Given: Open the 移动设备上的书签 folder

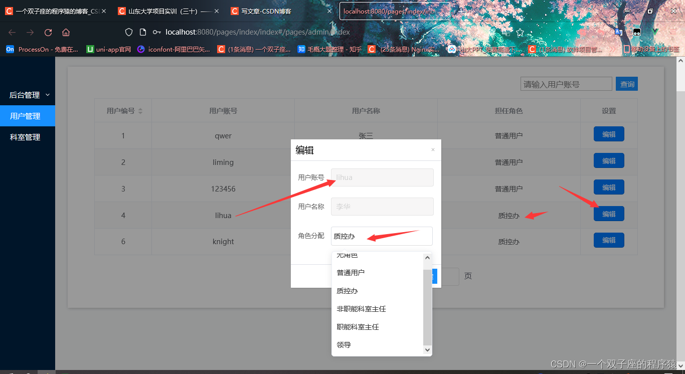Looking at the screenshot, I should [x=651, y=49].
